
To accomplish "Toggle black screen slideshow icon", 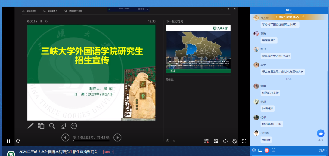I will [x=63, y=126].
